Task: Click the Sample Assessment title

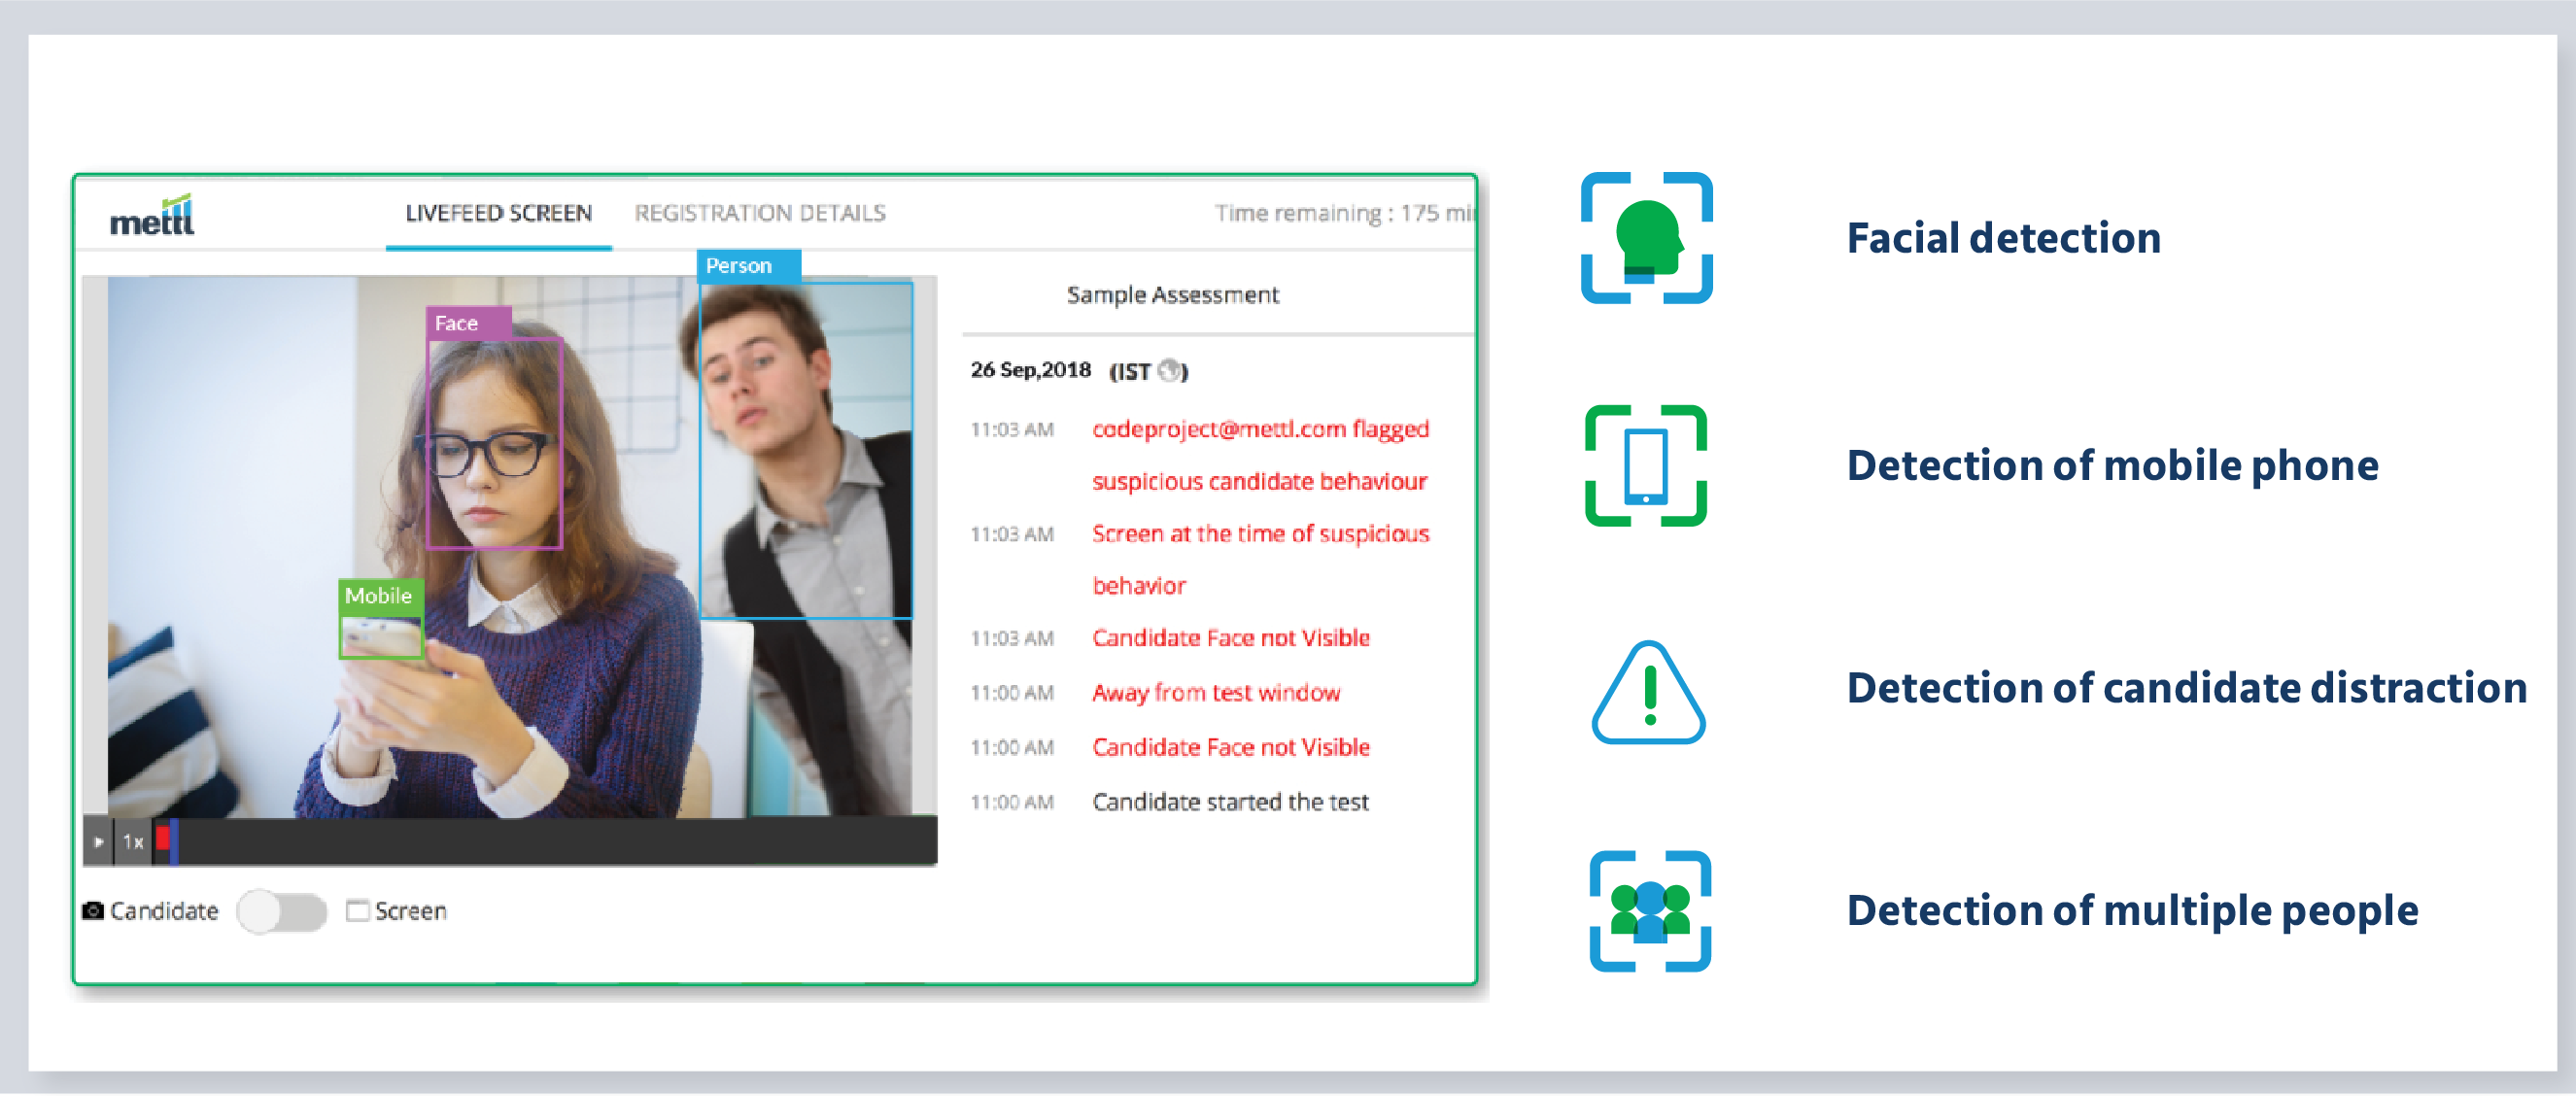Action: pyautogui.click(x=1172, y=295)
